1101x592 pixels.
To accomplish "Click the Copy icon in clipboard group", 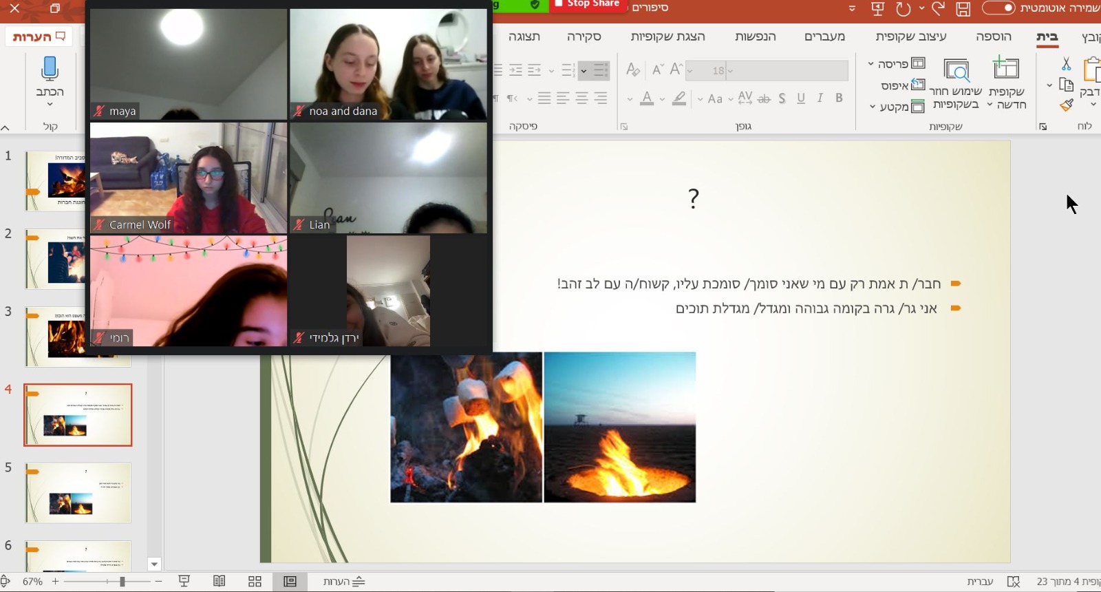I will [1066, 85].
